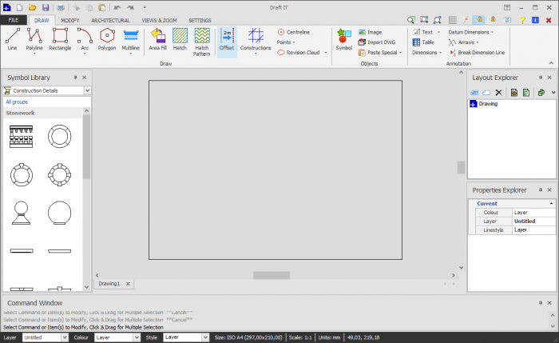559x343 pixels.
Task: Collapse the Current properties section
Action: [x=550, y=203]
